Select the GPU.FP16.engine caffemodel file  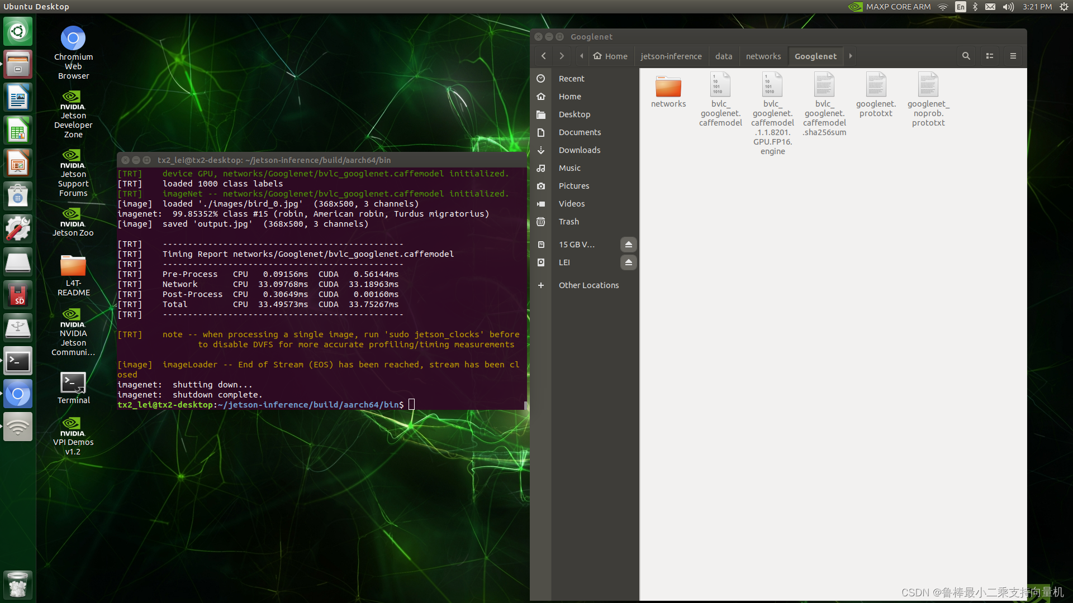[772, 112]
